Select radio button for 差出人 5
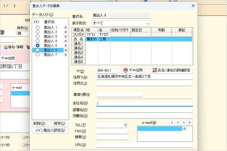This screenshot has width=227, height=151. (x=37, y=46)
